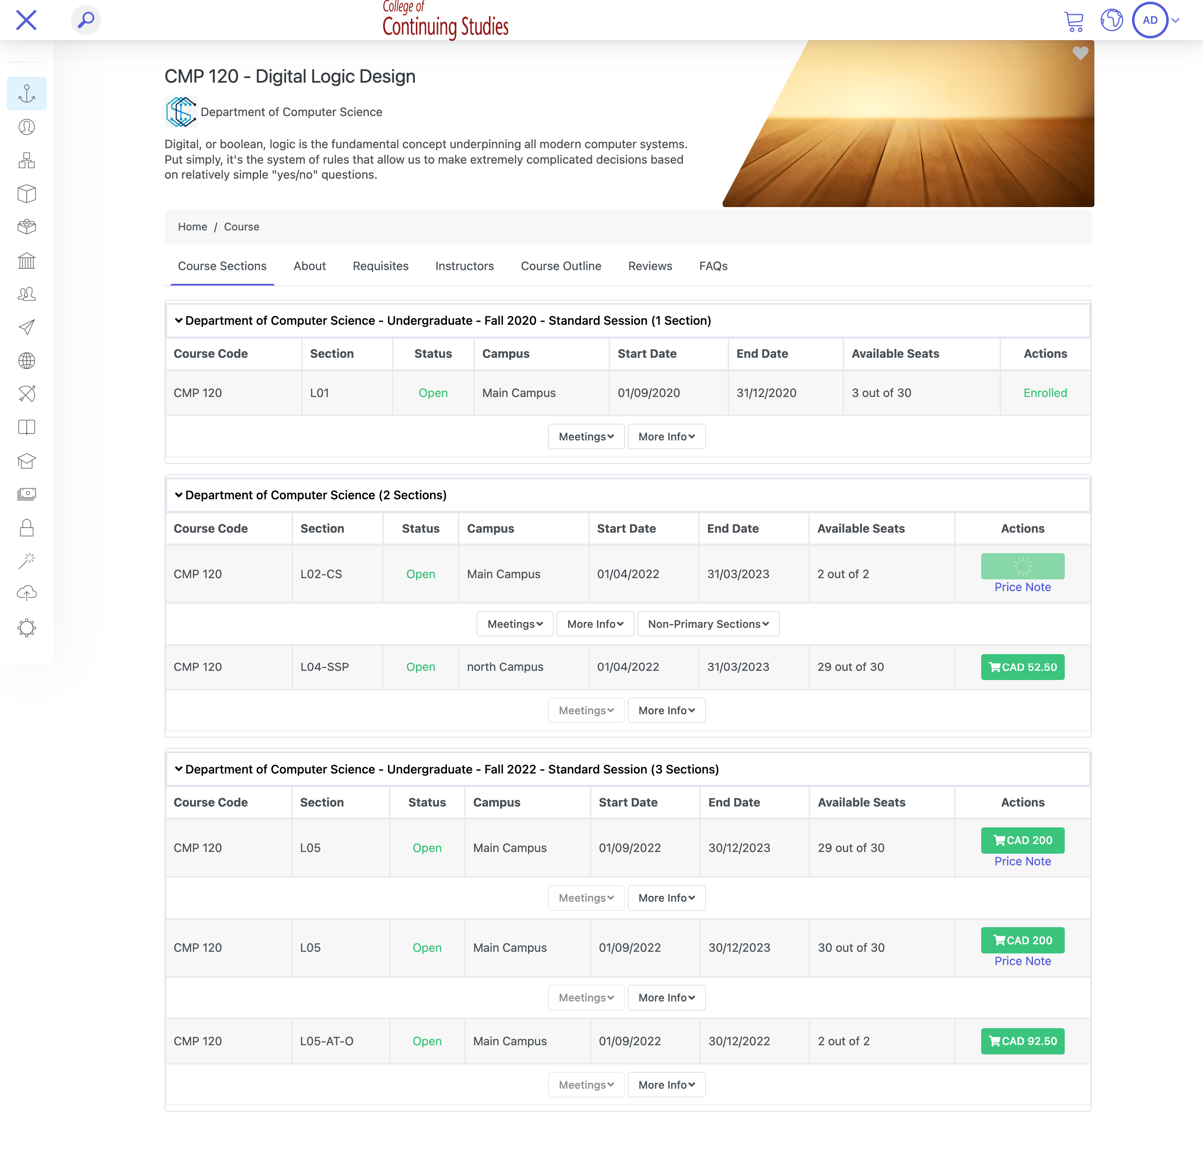1203x1163 pixels.
Task: Close the sidebar with the X icon
Action: pos(26,20)
